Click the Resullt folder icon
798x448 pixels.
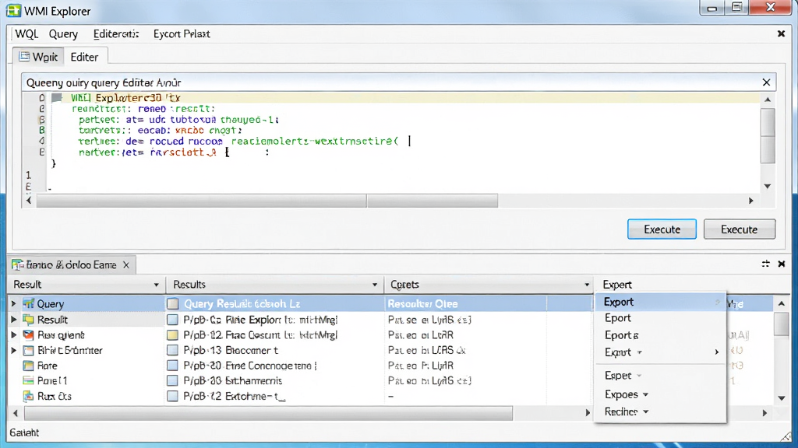coord(29,320)
